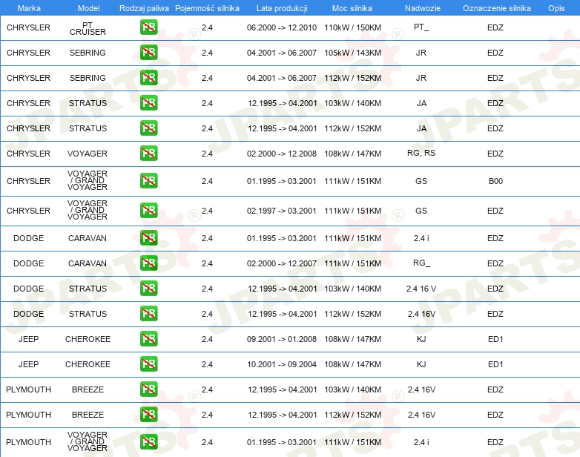Click DODGE in the Caravan 2.4 i row
Viewport: 580px width, 457px height.
28,238
